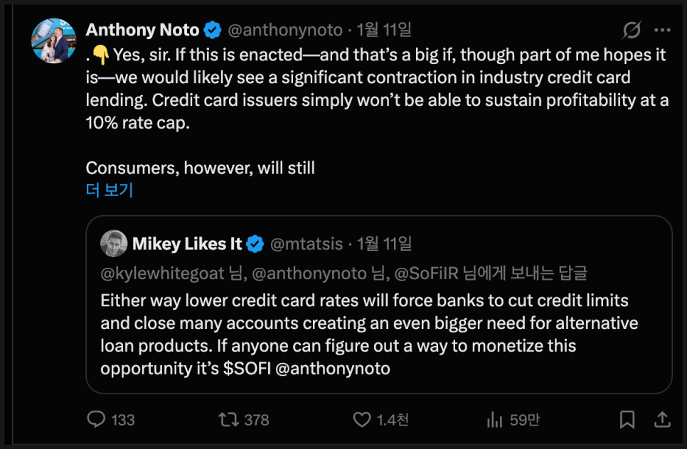Image resolution: width=687 pixels, height=449 pixels.
Task: Open Anthony Noto's profile picture
Action: click(53, 40)
